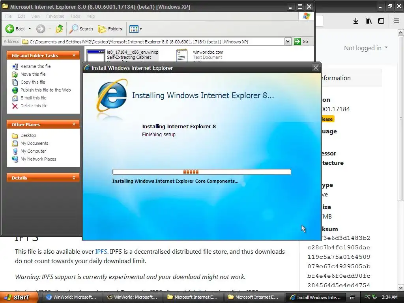
Task: Open the Search magnifier in Explorer toolbar
Action: point(81,28)
